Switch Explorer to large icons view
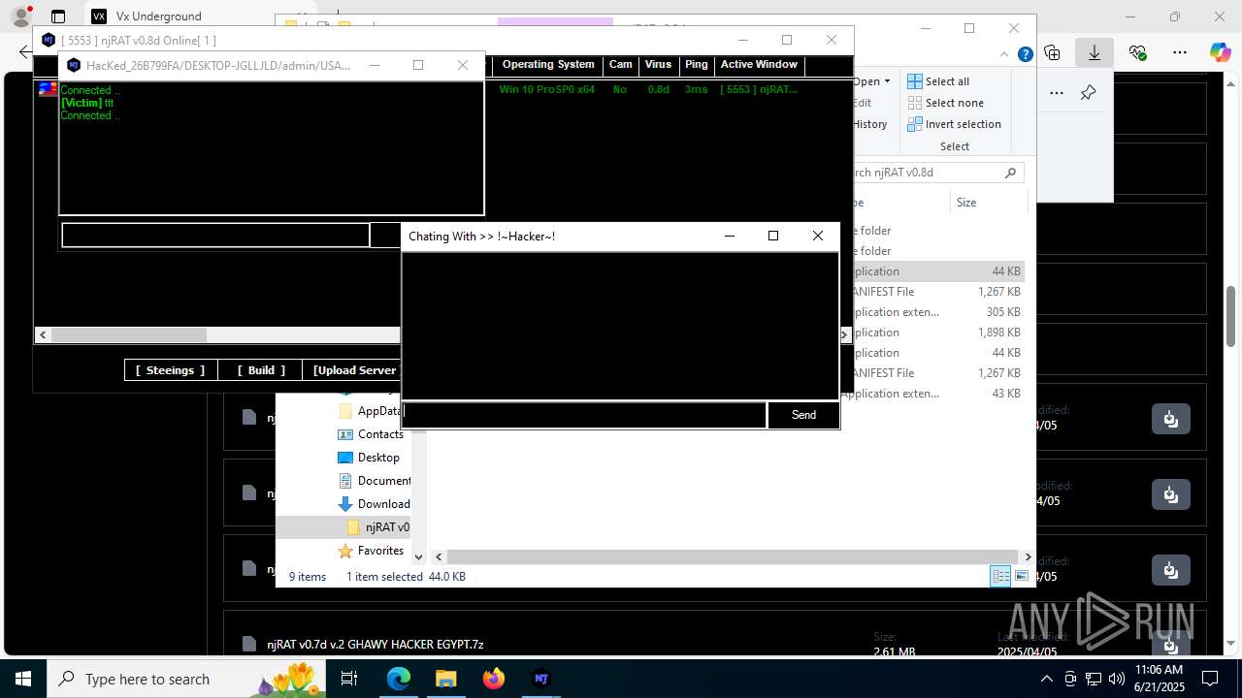 [x=1021, y=576]
